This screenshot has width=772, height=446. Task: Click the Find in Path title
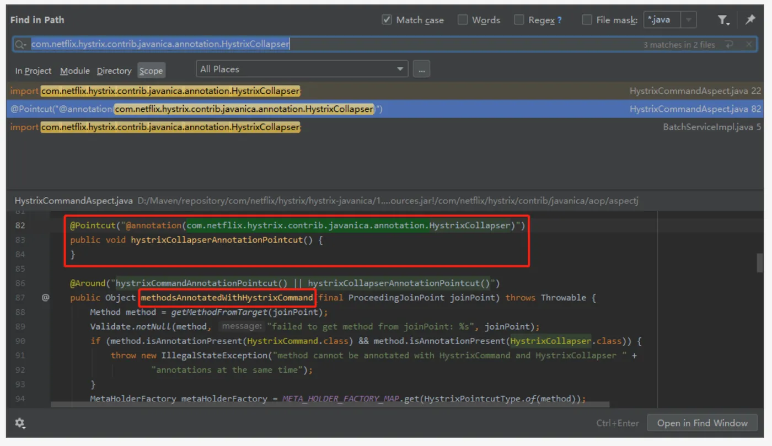37,20
